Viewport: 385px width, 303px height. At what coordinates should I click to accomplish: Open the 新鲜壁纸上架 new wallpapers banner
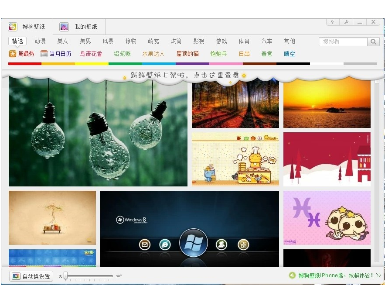point(184,75)
